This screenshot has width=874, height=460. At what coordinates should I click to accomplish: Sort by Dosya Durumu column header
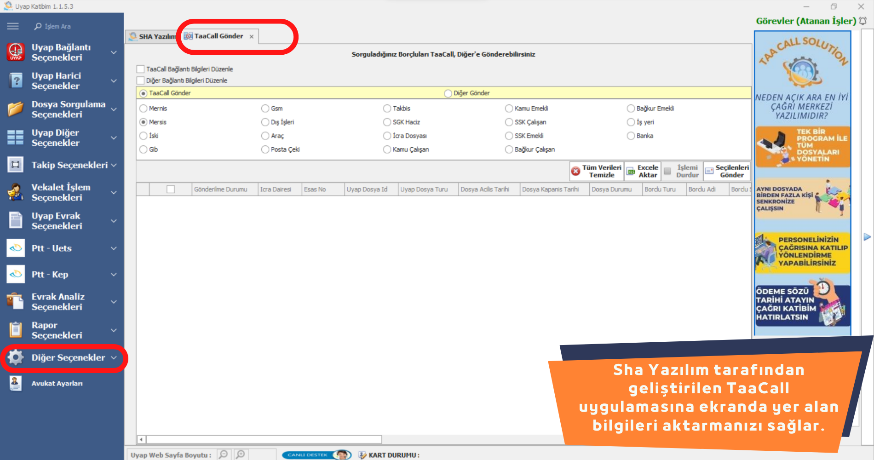coord(616,189)
